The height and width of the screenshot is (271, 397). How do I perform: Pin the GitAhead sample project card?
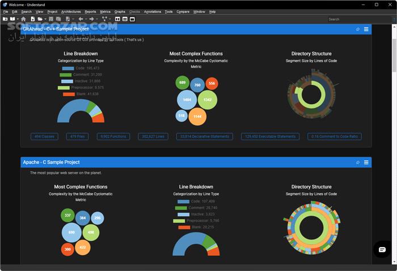[x=358, y=29]
